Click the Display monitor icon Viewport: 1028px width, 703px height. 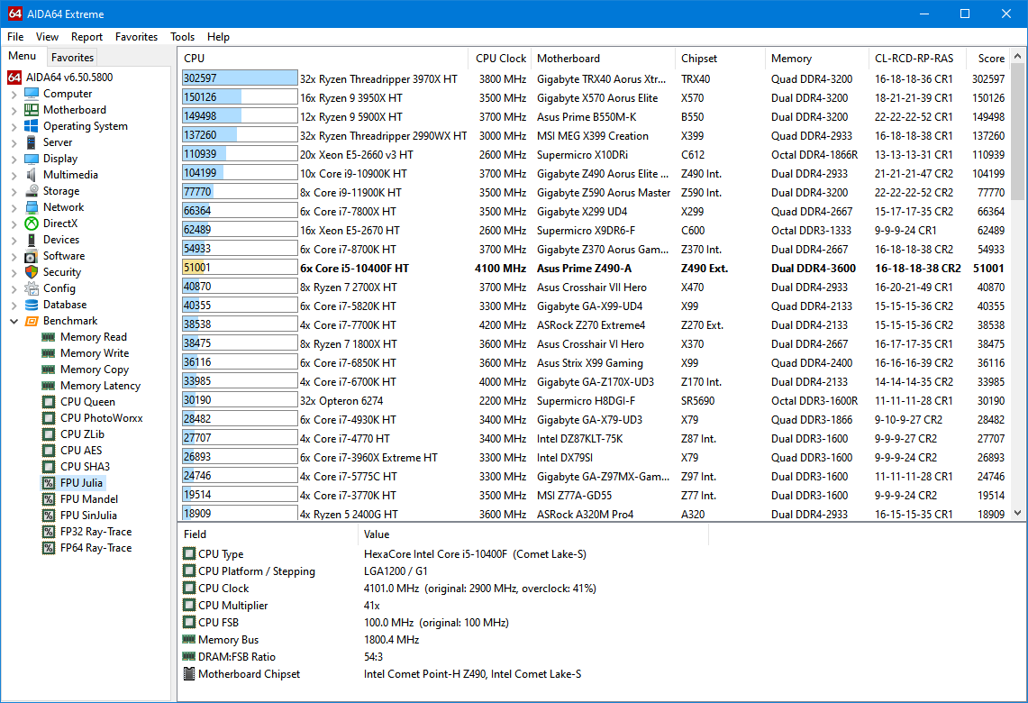(x=32, y=159)
